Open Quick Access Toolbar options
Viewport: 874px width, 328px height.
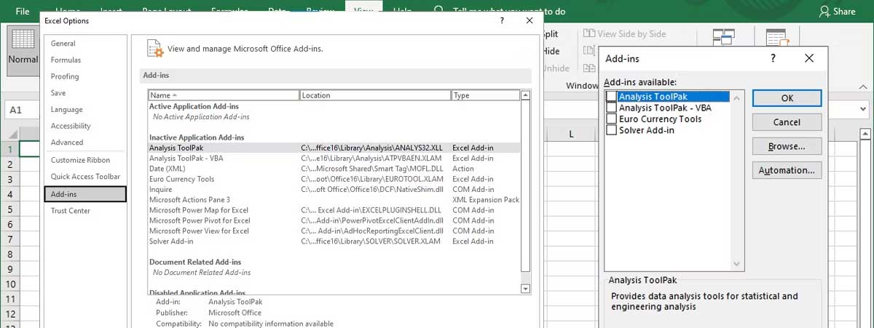pos(84,177)
